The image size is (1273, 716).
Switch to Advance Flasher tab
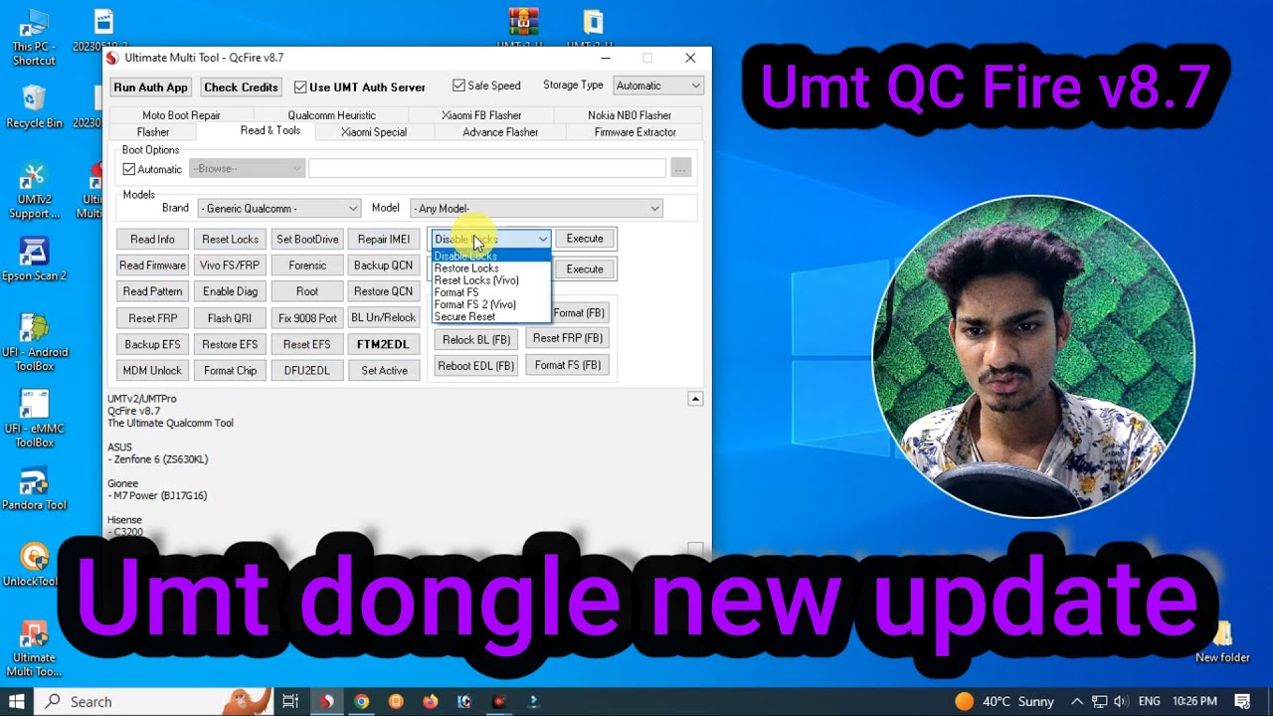coord(500,132)
